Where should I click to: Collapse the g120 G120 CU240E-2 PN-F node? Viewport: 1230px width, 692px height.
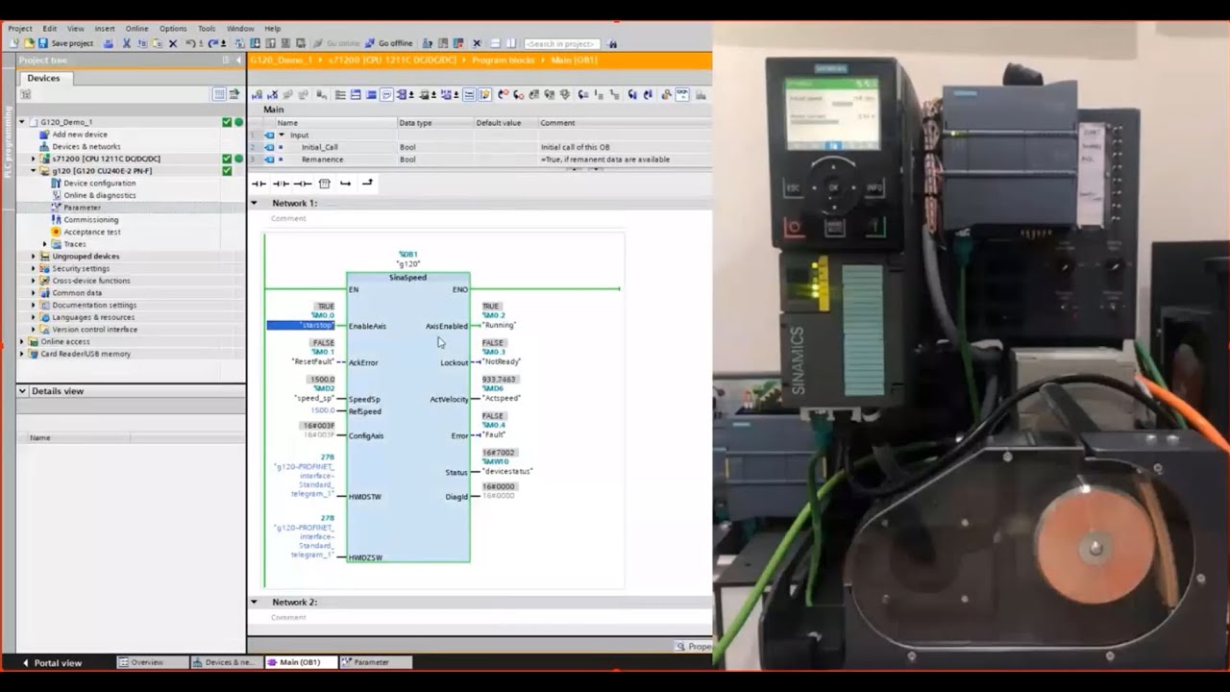(34, 171)
